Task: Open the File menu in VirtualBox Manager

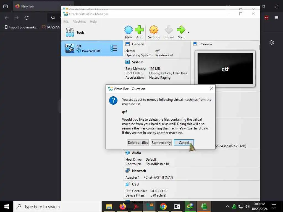Action: tap(66, 22)
